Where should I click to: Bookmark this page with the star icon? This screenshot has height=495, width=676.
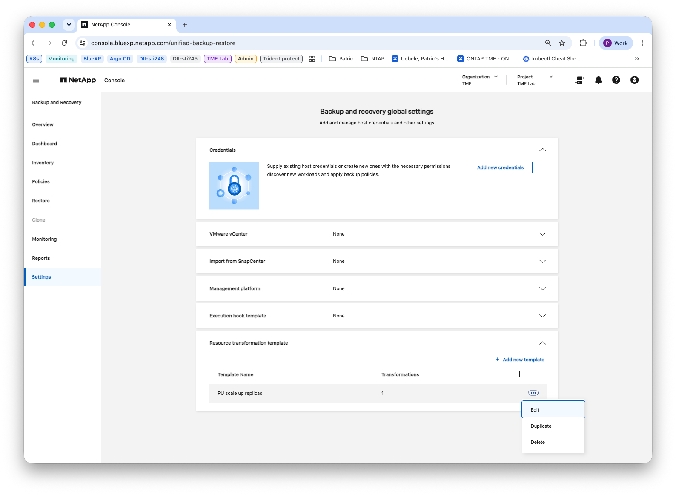click(x=562, y=43)
